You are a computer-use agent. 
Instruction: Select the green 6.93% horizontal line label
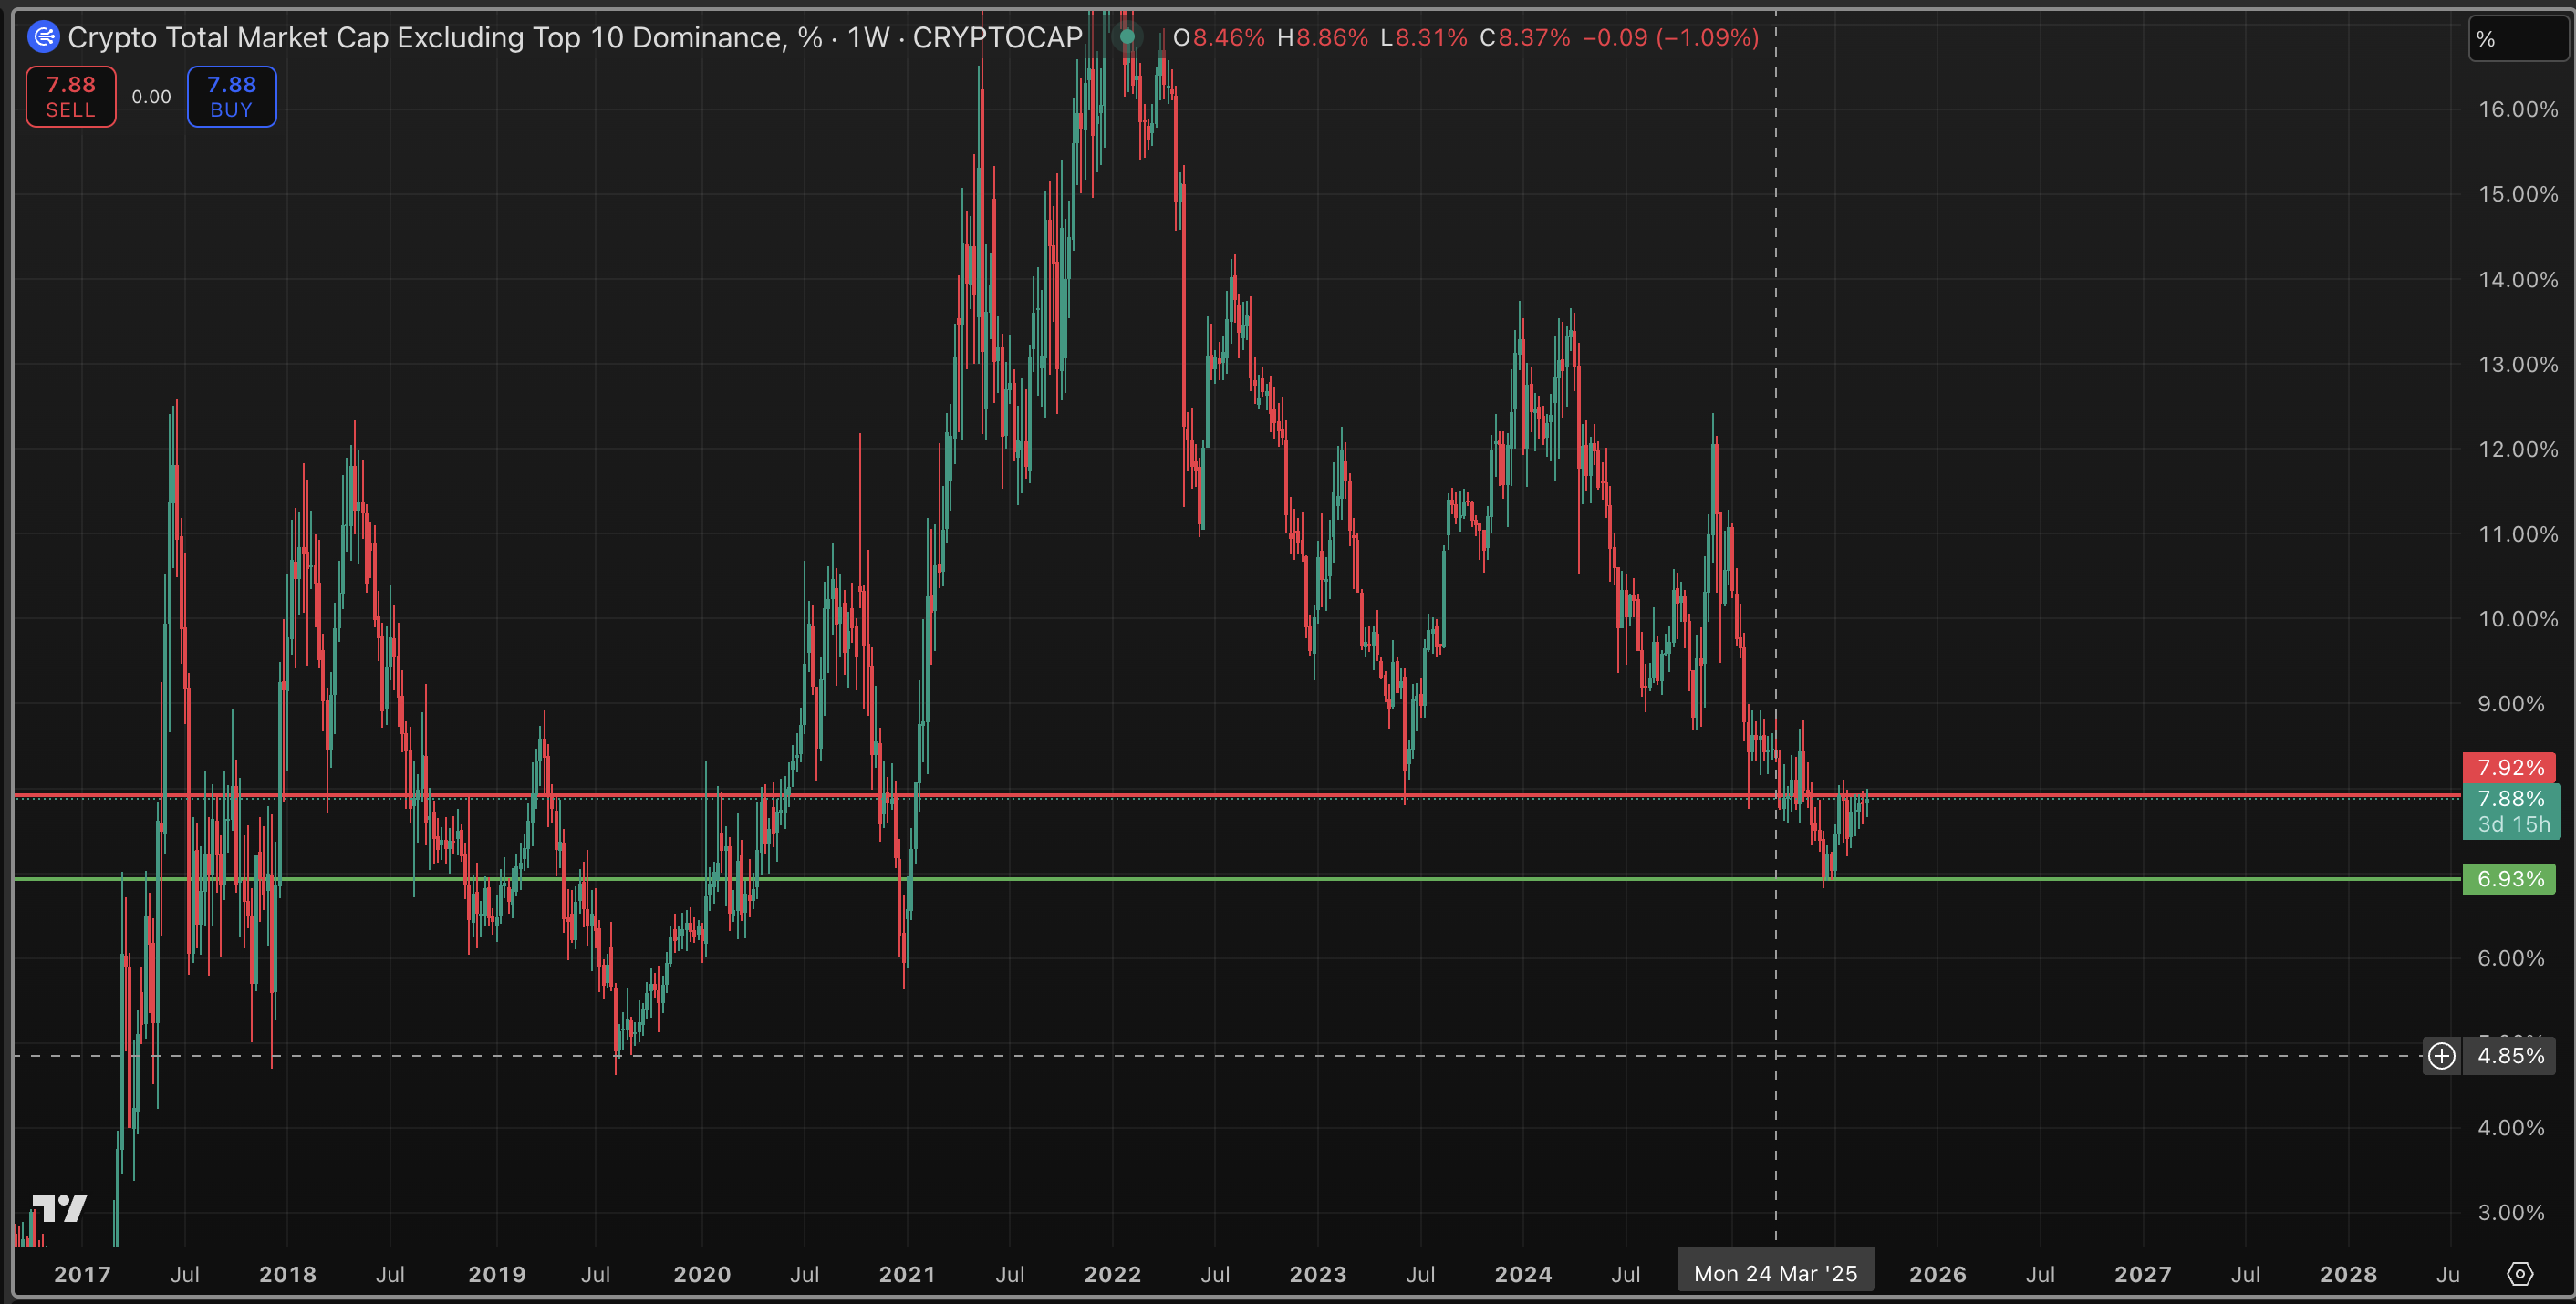pyautogui.click(x=2510, y=879)
